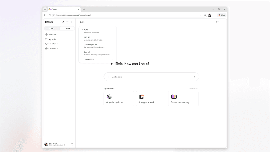Select Claude Opus 4.8 model
Screen dimensions: 270x152
pos(98,46)
